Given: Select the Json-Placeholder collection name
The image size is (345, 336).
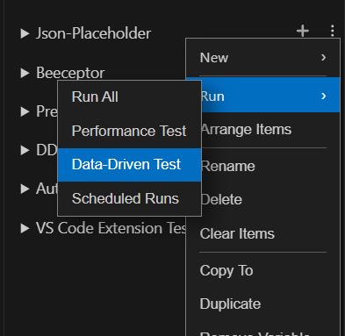Looking at the screenshot, I should pos(94,33).
